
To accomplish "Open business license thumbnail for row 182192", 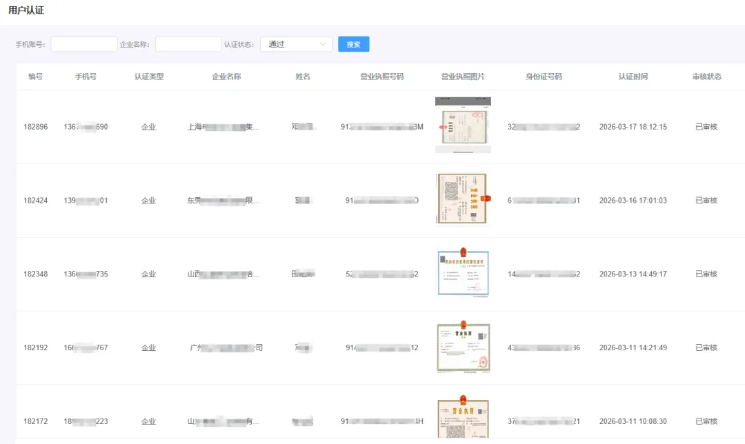I will [463, 347].
